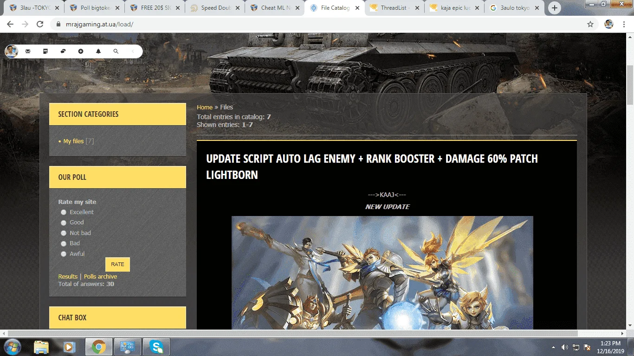The height and width of the screenshot is (356, 634).
Task: Click the 'Total entries in catalog: 7' text
Action: pos(234,117)
